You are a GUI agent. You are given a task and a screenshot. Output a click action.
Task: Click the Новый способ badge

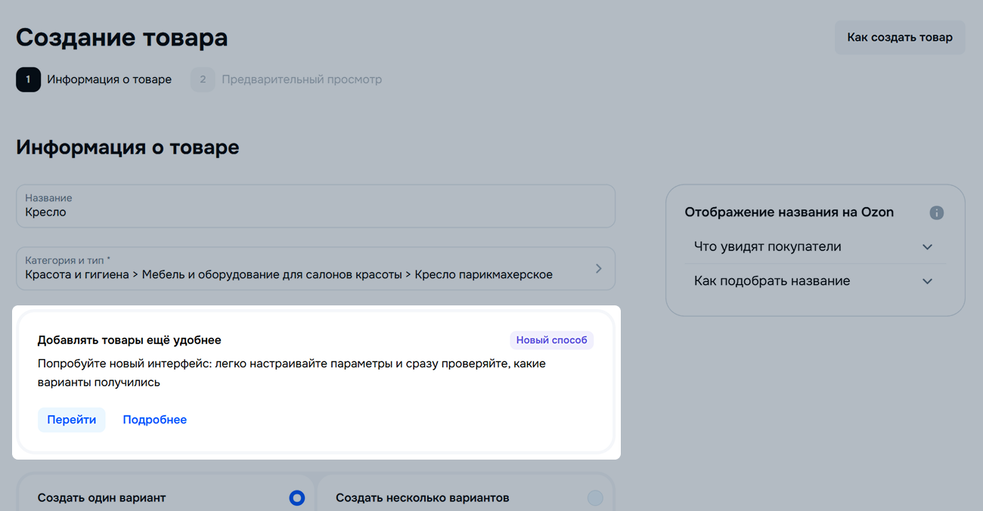(551, 340)
